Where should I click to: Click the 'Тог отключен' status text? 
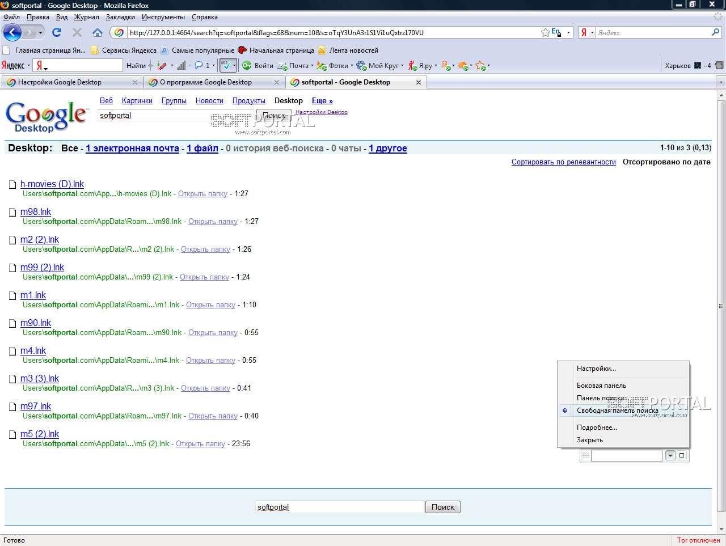pos(699,540)
